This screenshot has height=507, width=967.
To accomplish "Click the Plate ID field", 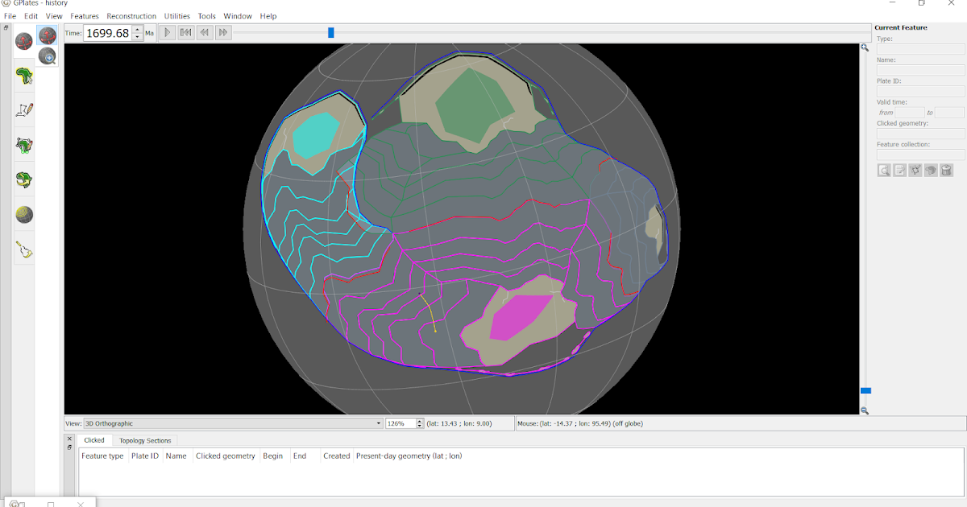I will [920, 91].
